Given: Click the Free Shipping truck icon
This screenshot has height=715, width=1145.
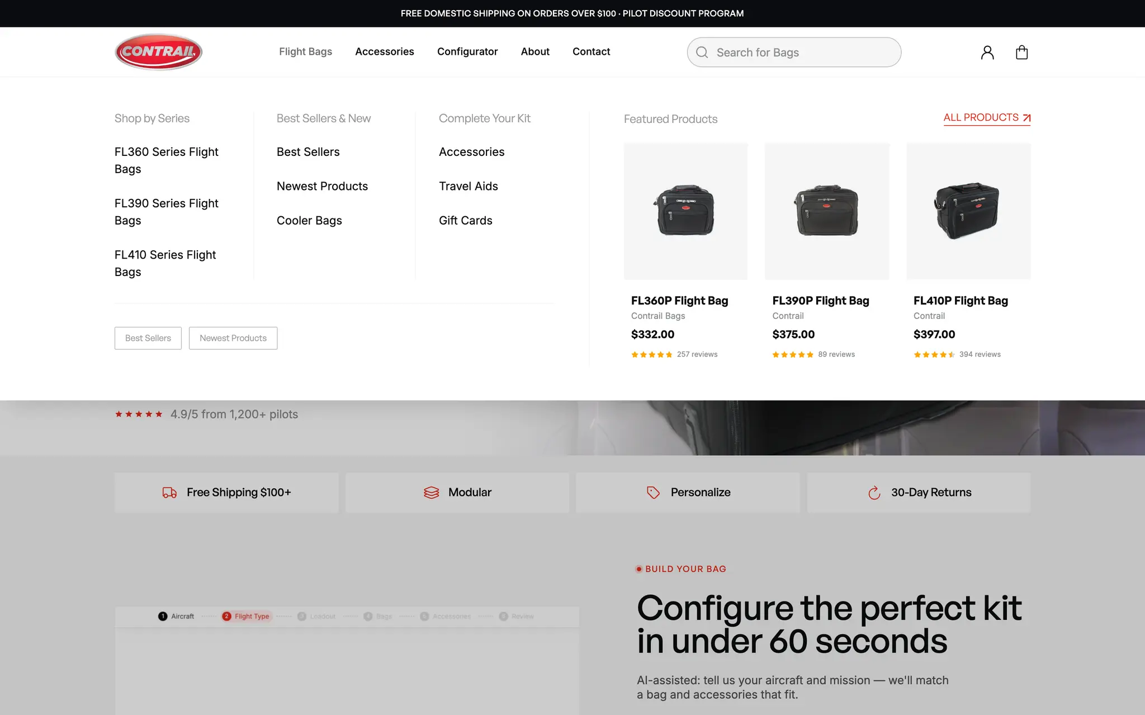Looking at the screenshot, I should pyautogui.click(x=169, y=492).
